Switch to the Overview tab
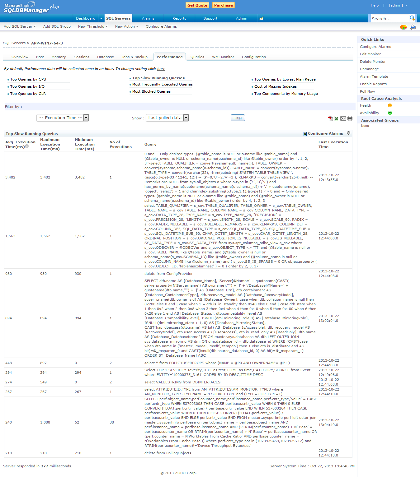This screenshot has width=420, height=477. (20, 57)
